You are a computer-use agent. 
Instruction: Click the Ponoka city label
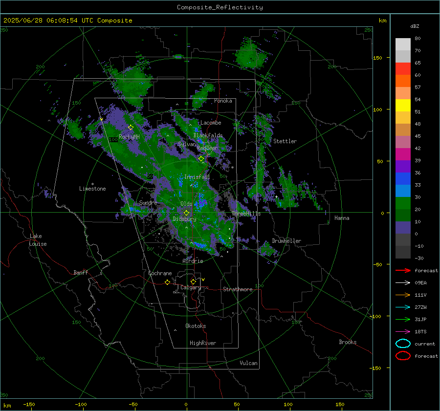[223, 101]
